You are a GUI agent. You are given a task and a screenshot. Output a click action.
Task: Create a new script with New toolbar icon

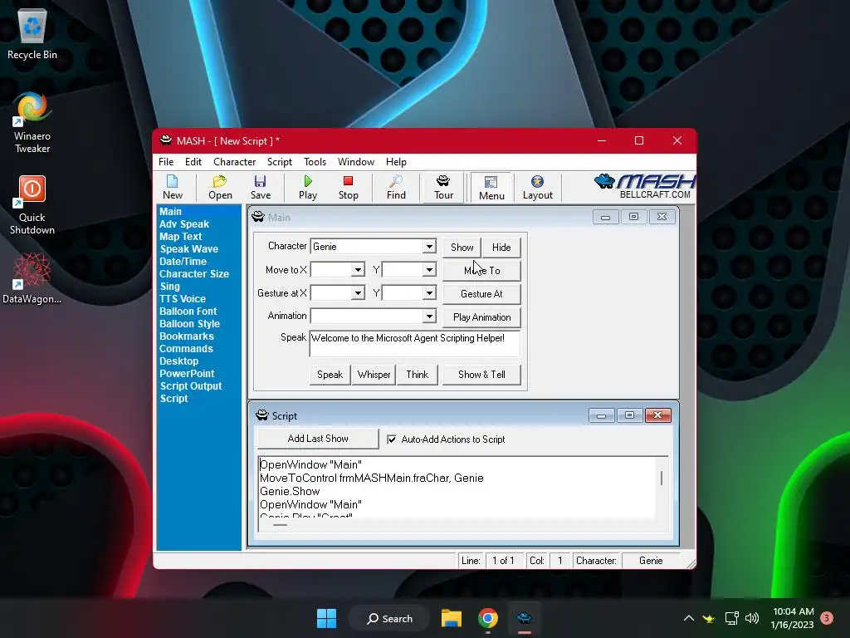(x=173, y=188)
